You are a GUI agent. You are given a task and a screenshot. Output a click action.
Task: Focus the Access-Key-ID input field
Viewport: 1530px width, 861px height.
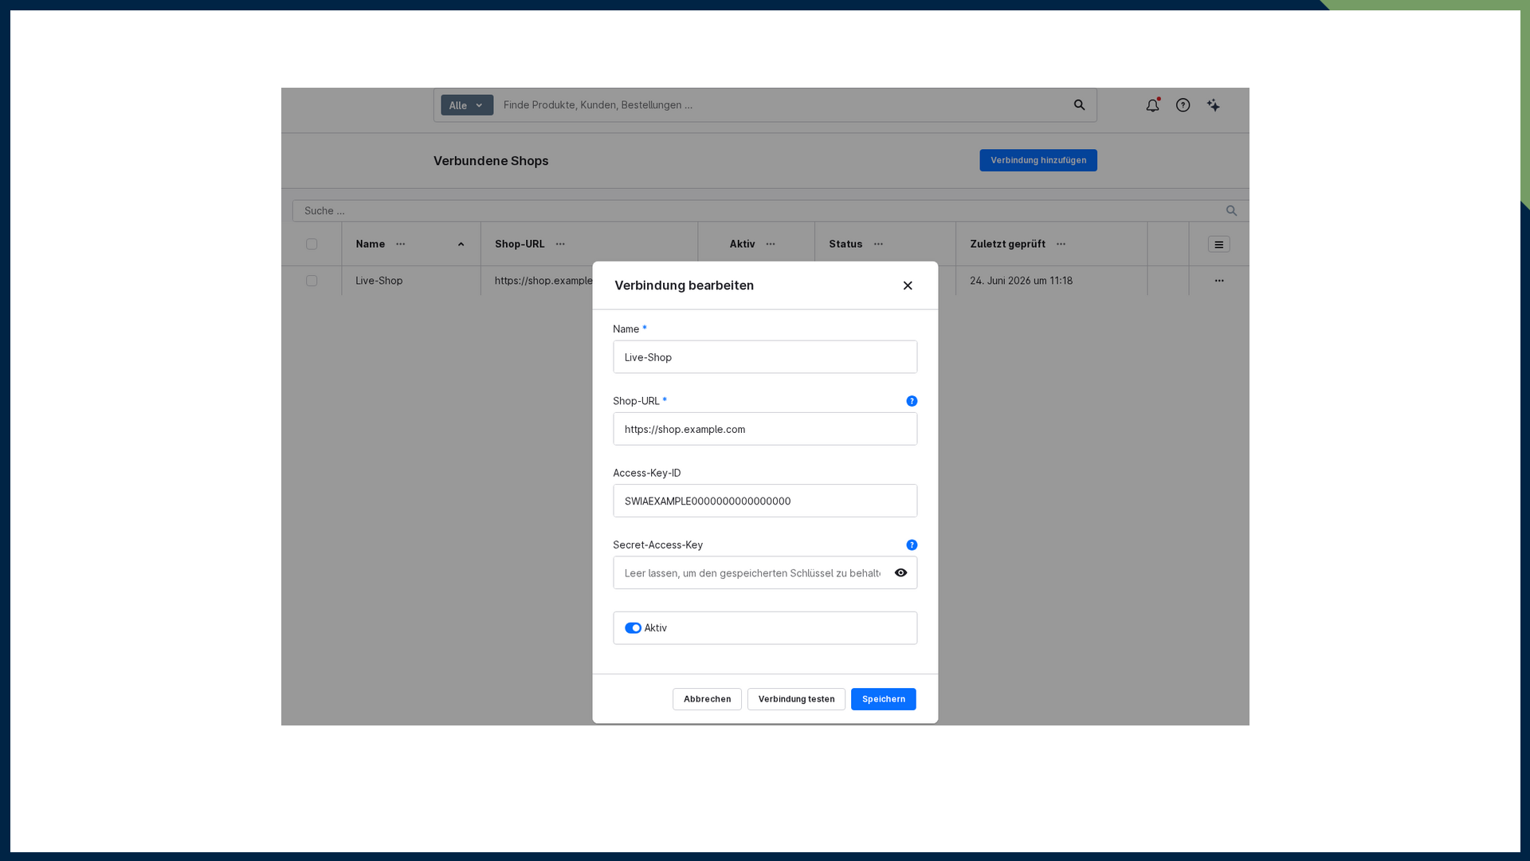(765, 501)
